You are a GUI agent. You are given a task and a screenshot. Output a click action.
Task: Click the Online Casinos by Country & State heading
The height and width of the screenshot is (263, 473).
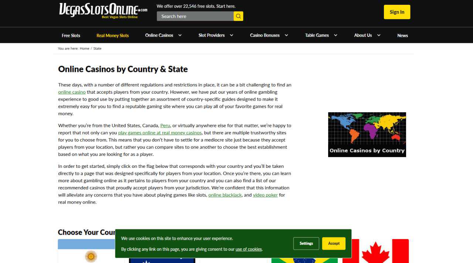(x=123, y=69)
